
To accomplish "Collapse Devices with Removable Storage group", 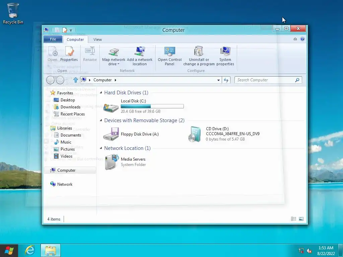I will point(101,120).
